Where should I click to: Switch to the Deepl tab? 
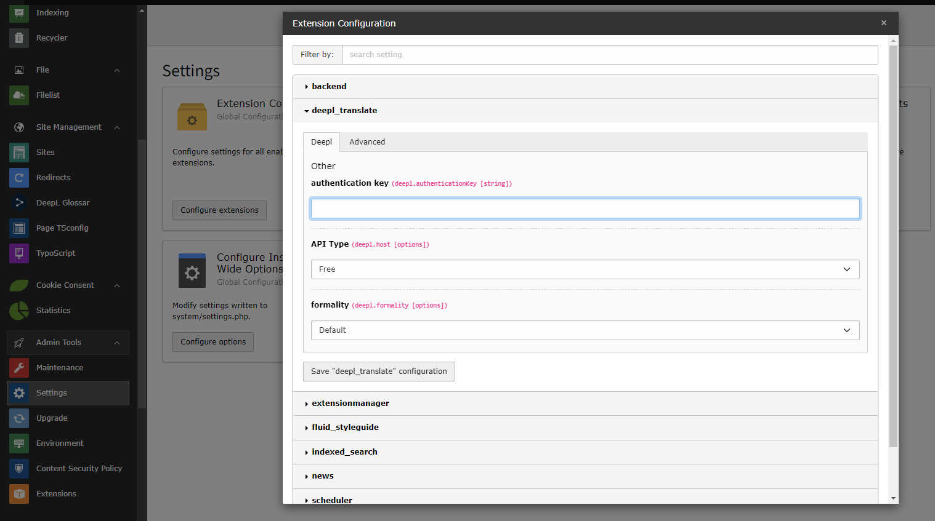[322, 142]
